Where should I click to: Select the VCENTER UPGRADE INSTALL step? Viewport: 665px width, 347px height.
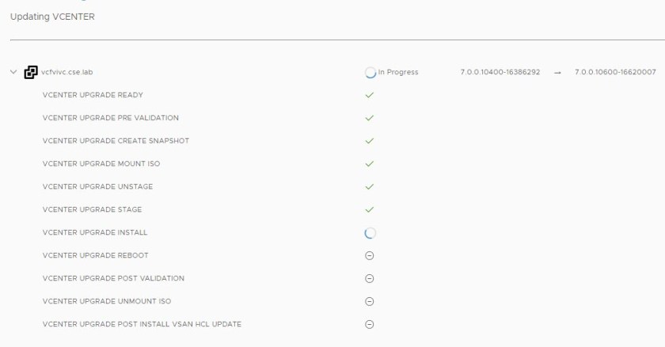coord(95,232)
